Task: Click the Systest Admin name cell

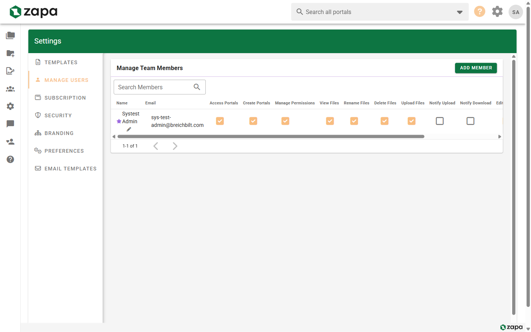Action: coord(131,118)
